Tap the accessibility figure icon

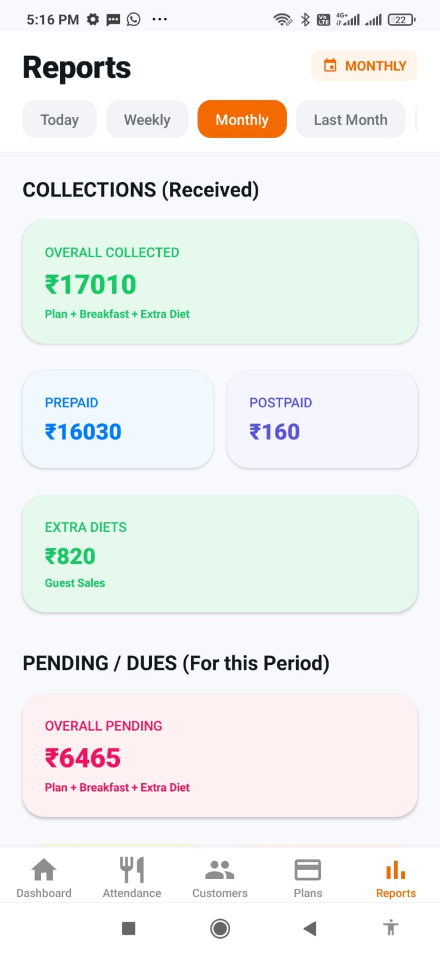click(391, 928)
